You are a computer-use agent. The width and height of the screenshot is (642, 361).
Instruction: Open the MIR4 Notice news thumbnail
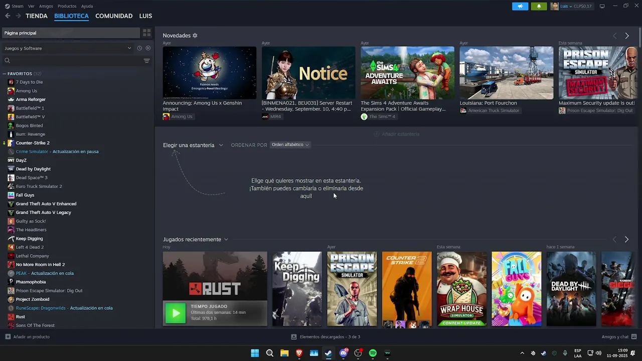point(308,73)
